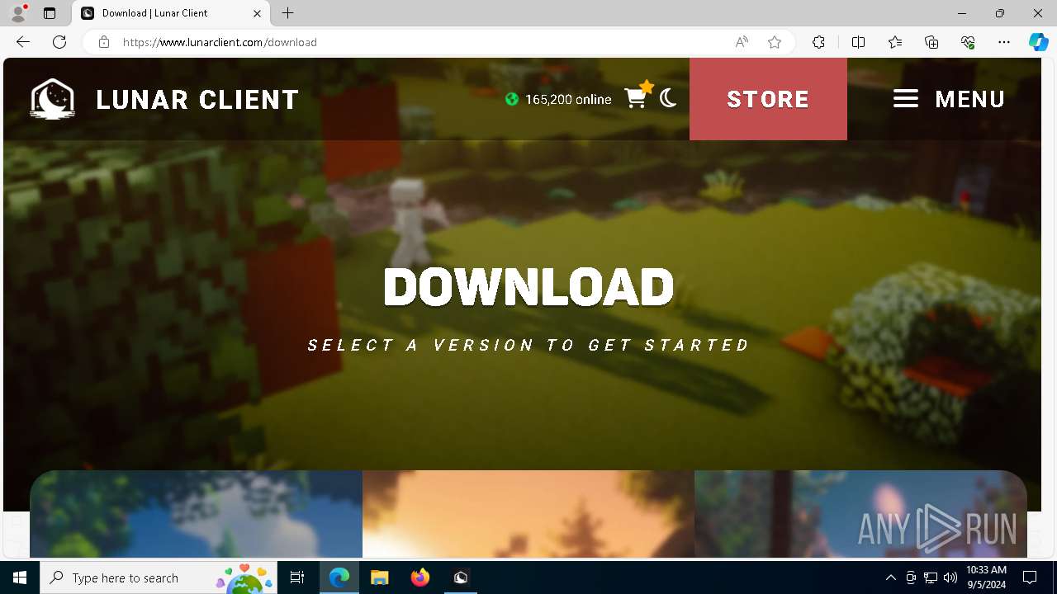Open the browser profile icon
The width and height of the screenshot is (1057, 594).
pos(18,13)
